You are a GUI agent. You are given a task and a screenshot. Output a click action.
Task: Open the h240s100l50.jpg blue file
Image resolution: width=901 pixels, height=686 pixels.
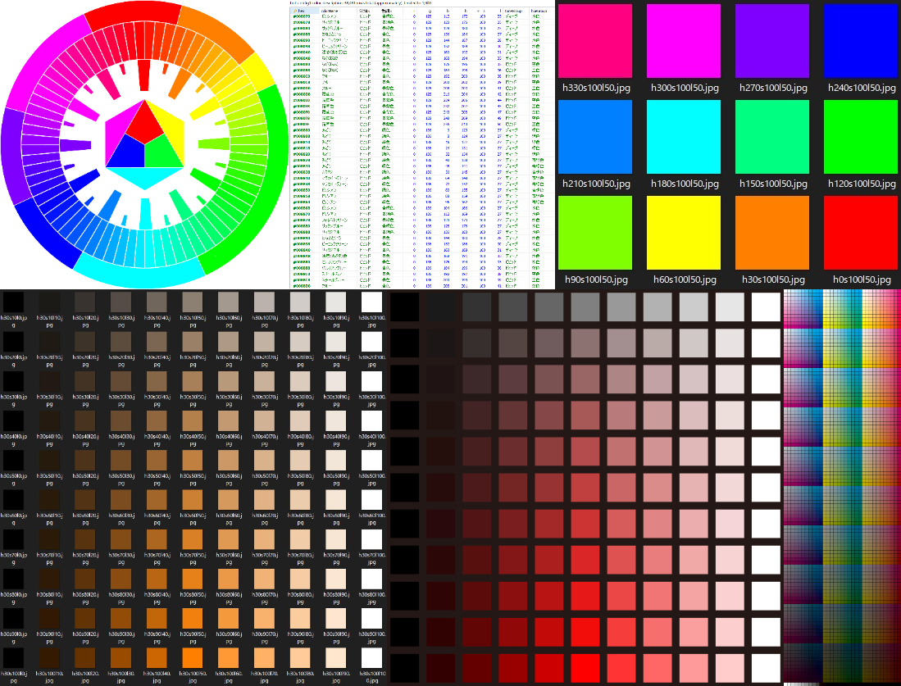click(x=861, y=41)
